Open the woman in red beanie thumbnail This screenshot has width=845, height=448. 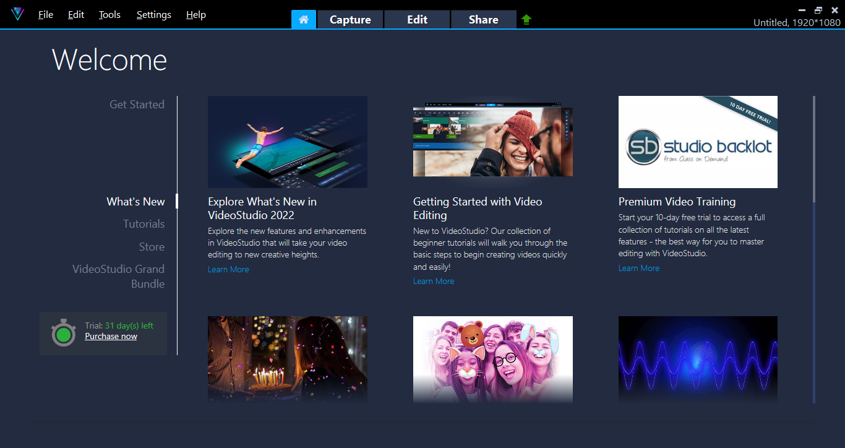[x=493, y=142]
